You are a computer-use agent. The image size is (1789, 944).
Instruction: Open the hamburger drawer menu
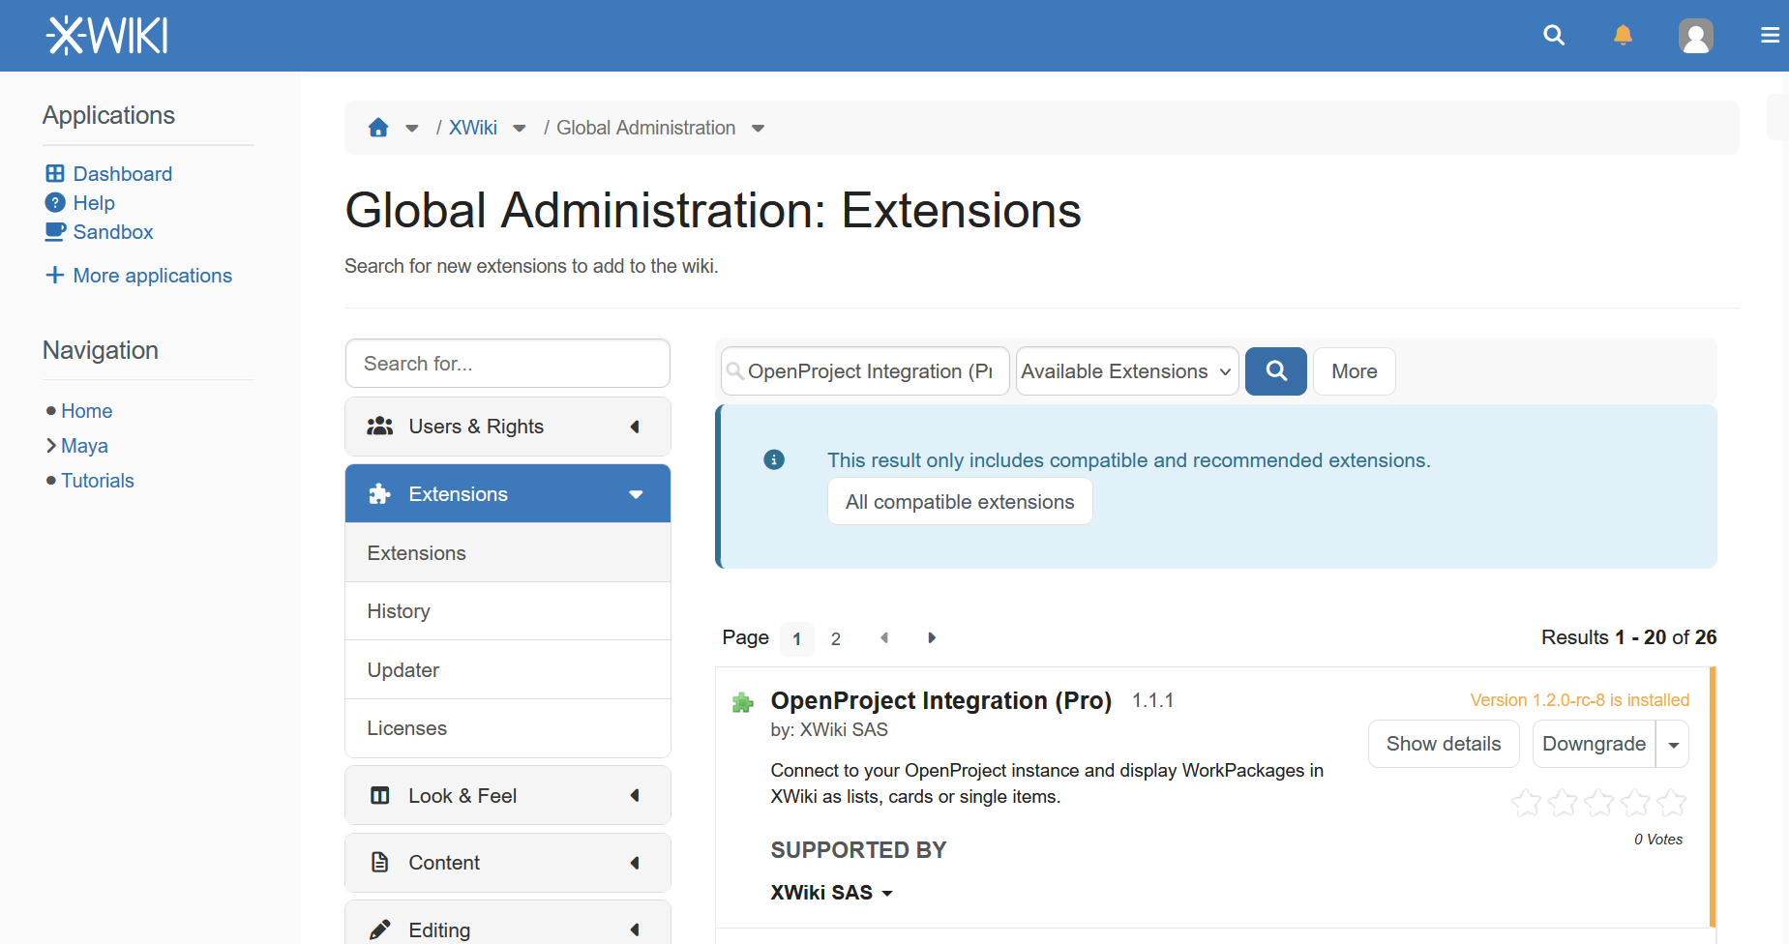[x=1770, y=36]
